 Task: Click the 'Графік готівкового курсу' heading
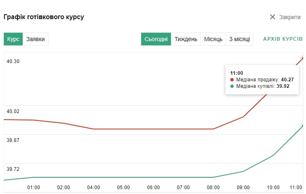coord(44,17)
